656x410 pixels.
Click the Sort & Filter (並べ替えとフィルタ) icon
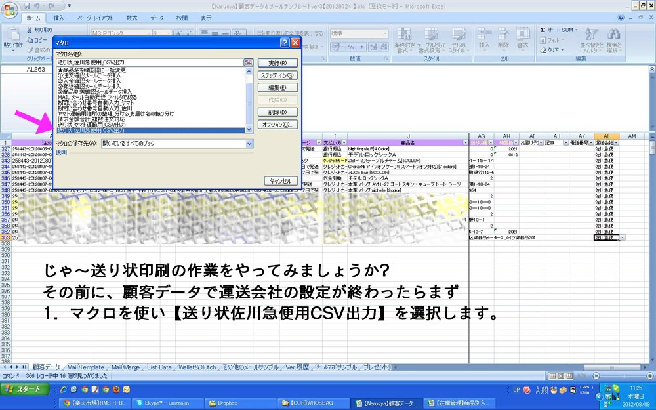[592, 34]
